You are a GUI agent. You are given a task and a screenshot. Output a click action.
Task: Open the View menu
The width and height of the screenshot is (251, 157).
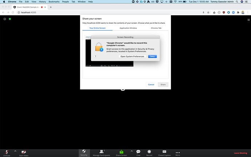[34, 1]
